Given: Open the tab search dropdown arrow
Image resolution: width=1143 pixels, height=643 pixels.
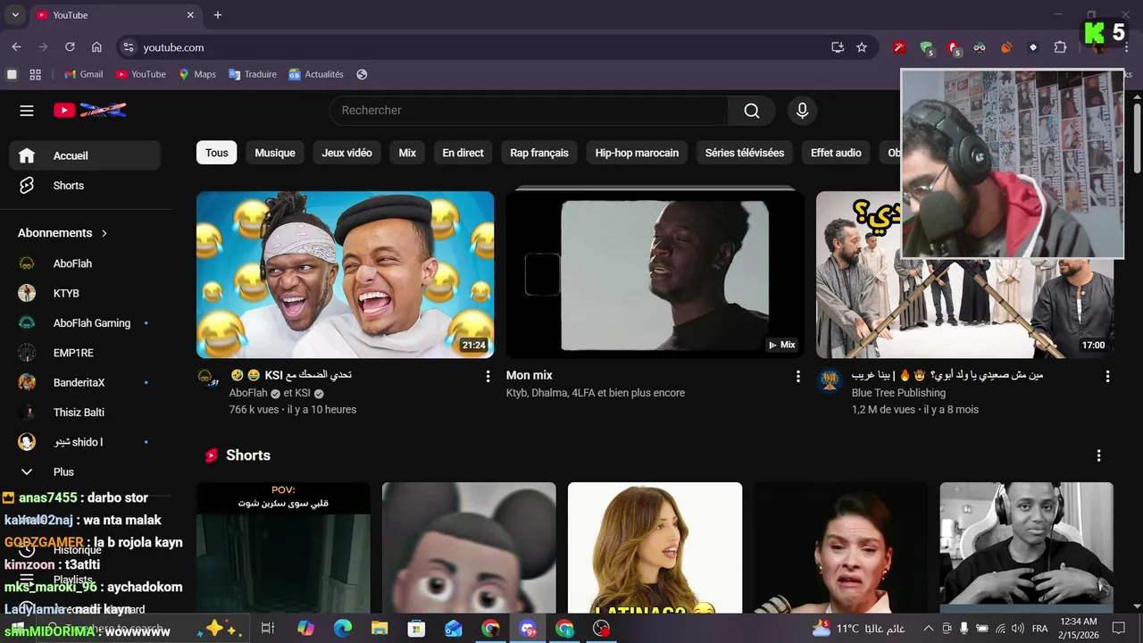Looking at the screenshot, I should [15, 15].
